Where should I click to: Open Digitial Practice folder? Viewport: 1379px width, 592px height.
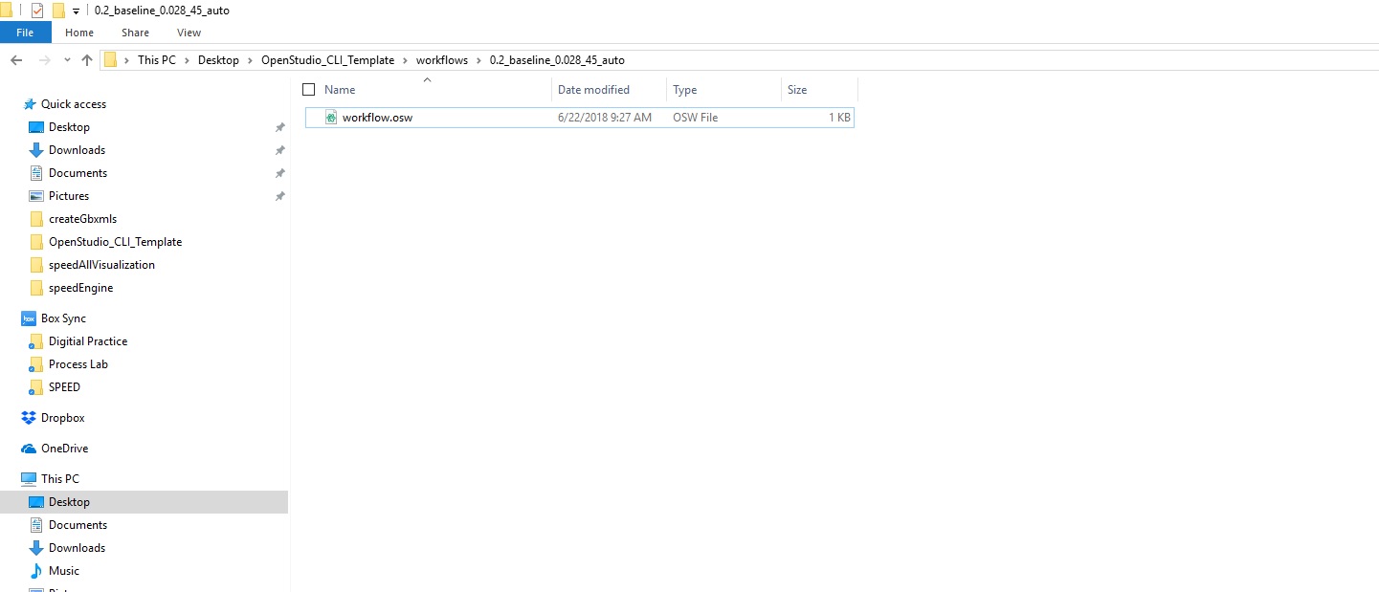point(88,341)
